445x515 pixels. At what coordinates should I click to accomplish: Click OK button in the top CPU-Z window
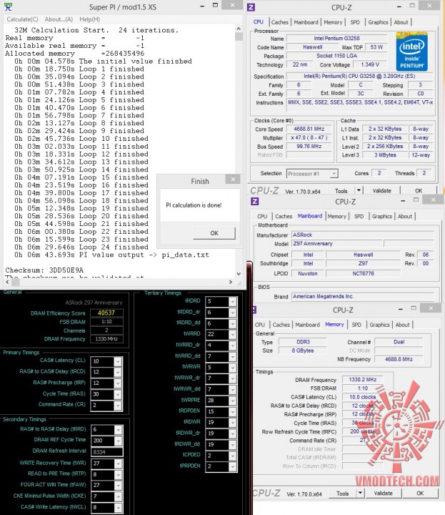coord(419,190)
